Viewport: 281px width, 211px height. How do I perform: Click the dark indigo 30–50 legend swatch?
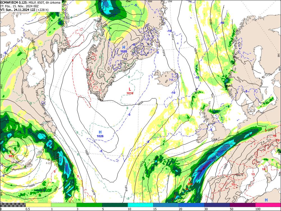[217, 205]
